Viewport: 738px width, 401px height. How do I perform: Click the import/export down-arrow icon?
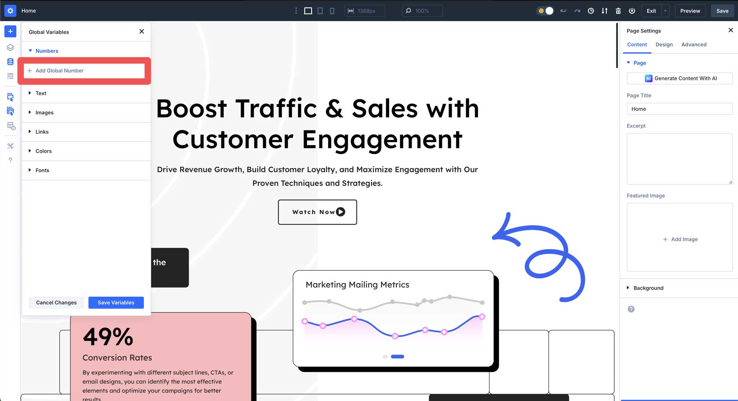(x=604, y=11)
